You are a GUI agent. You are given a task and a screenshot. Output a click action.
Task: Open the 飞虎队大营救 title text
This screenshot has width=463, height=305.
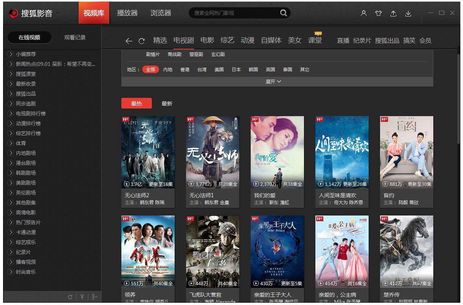(205, 295)
